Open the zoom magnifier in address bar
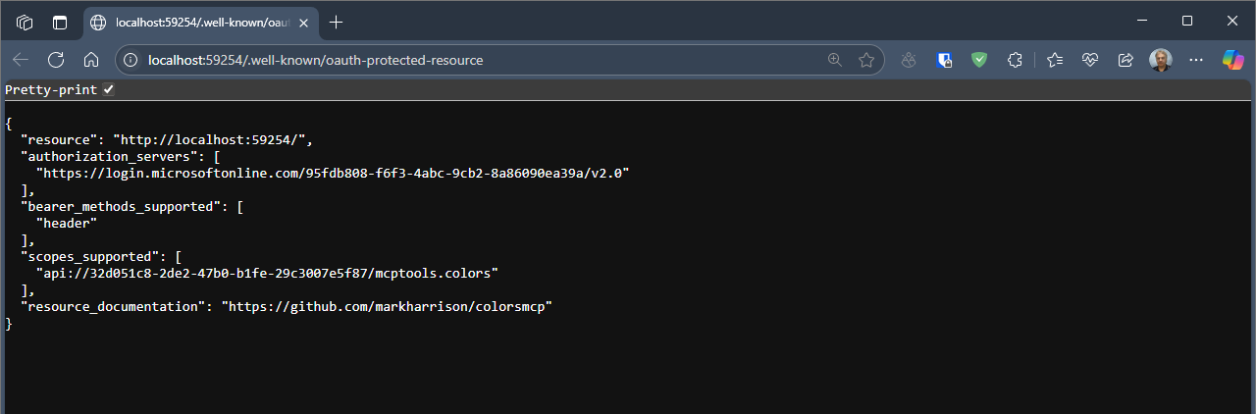 pyautogui.click(x=835, y=60)
